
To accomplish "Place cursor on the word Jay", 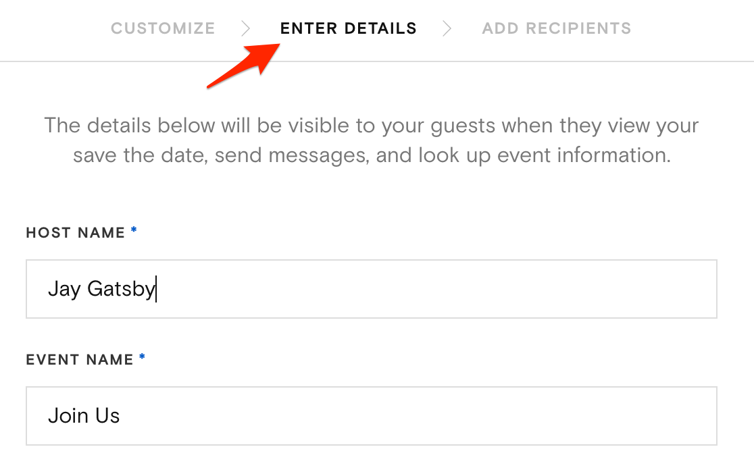I will [64, 289].
